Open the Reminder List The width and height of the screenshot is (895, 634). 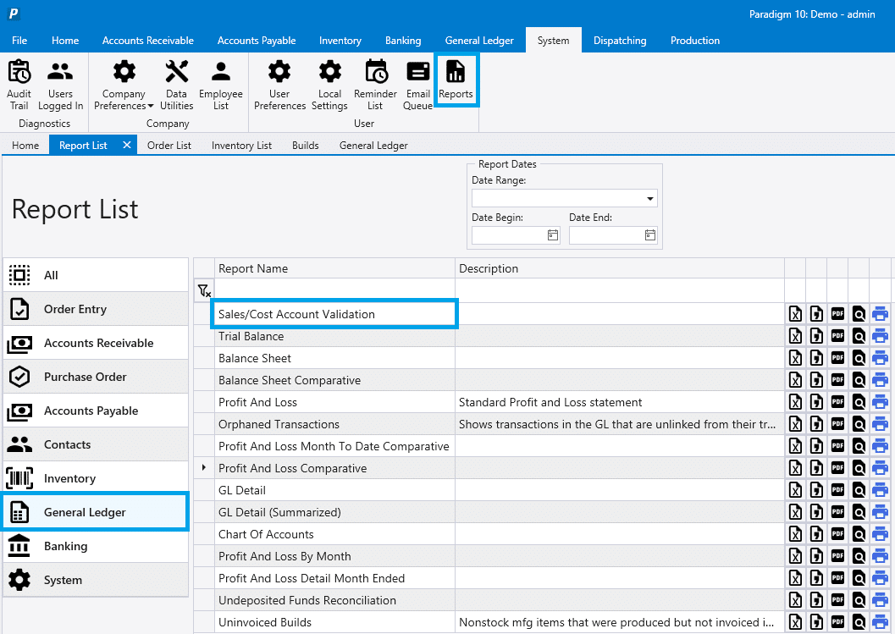(x=375, y=85)
